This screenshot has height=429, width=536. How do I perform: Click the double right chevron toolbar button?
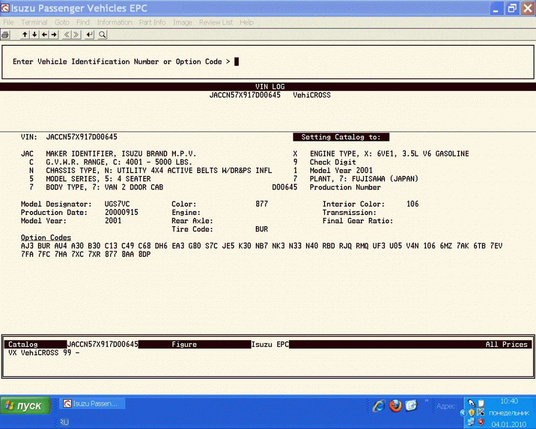[x=77, y=35]
